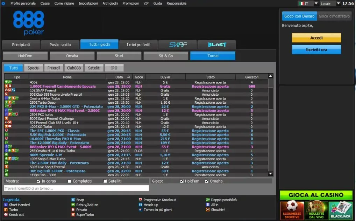Sort by the Gioco column header
This screenshot has height=221, width=356.
pos(139,77)
